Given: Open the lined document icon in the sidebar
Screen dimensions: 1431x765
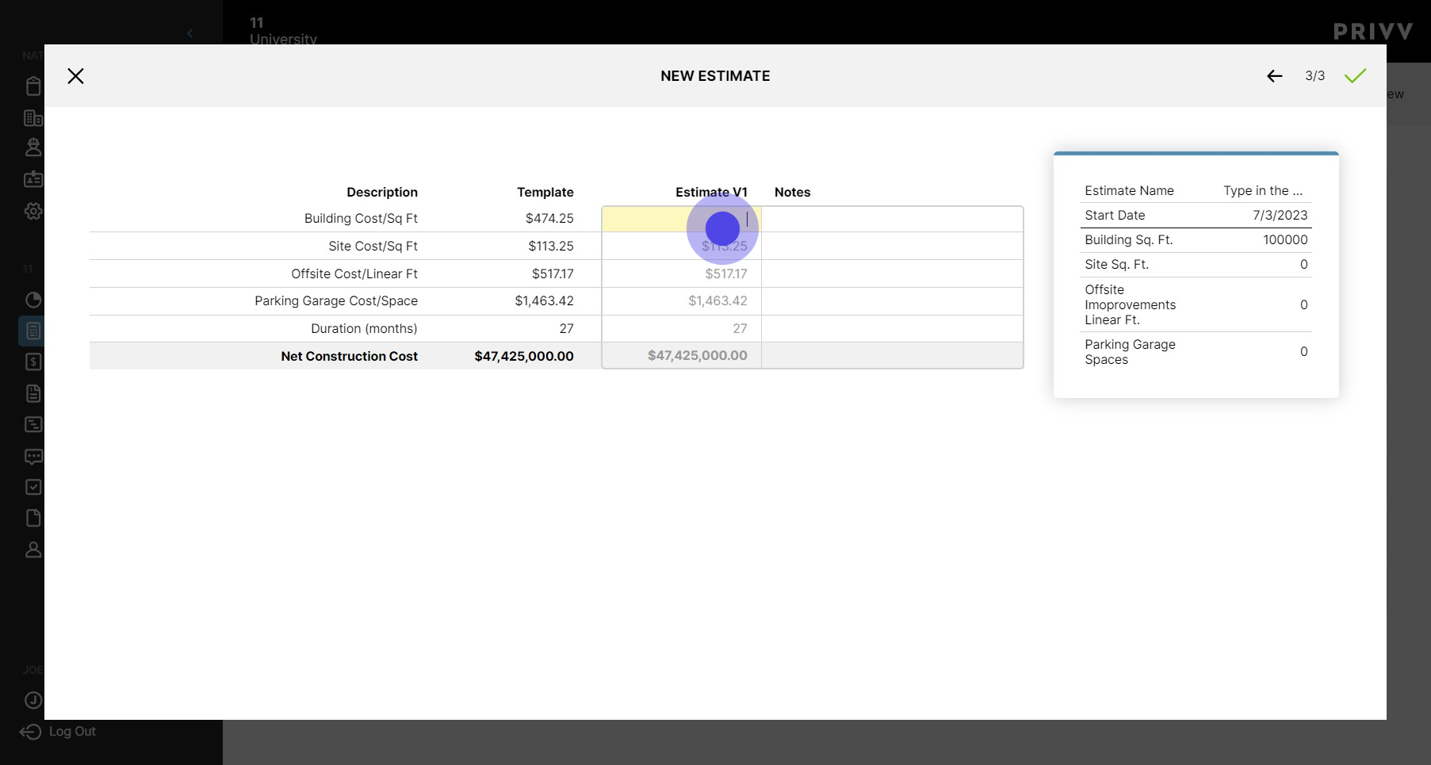Looking at the screenshot, I should point(33,393).
